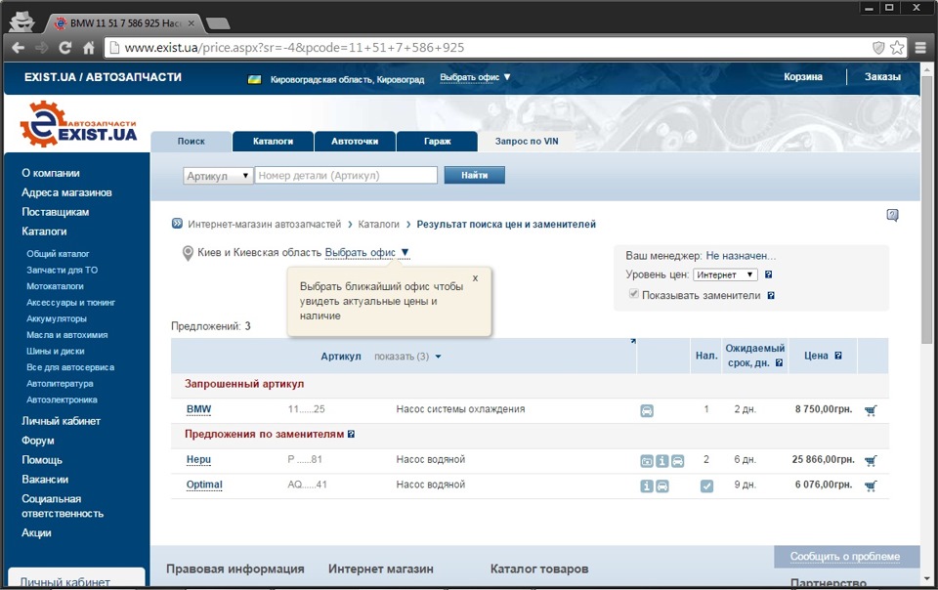The height and width of the screenshot is (590, 938).
Task: Open the Hepu brand link
Action: 198,460
